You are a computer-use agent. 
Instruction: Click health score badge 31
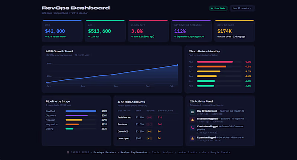pyautogui.click(x=149, y=124)
